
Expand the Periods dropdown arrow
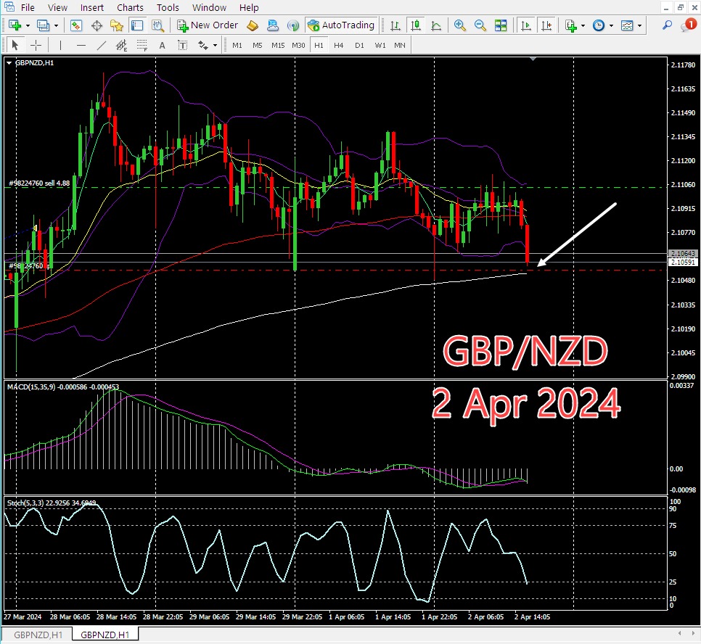point(611,26)
